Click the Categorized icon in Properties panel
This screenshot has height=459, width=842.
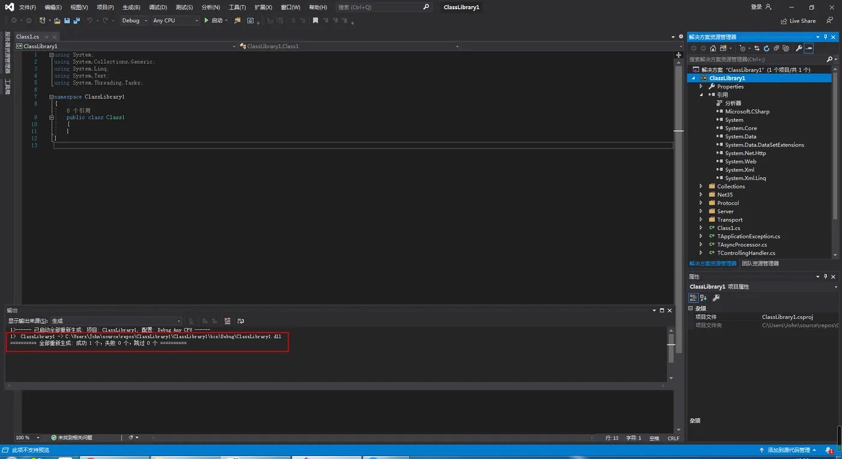click(693, 297)
